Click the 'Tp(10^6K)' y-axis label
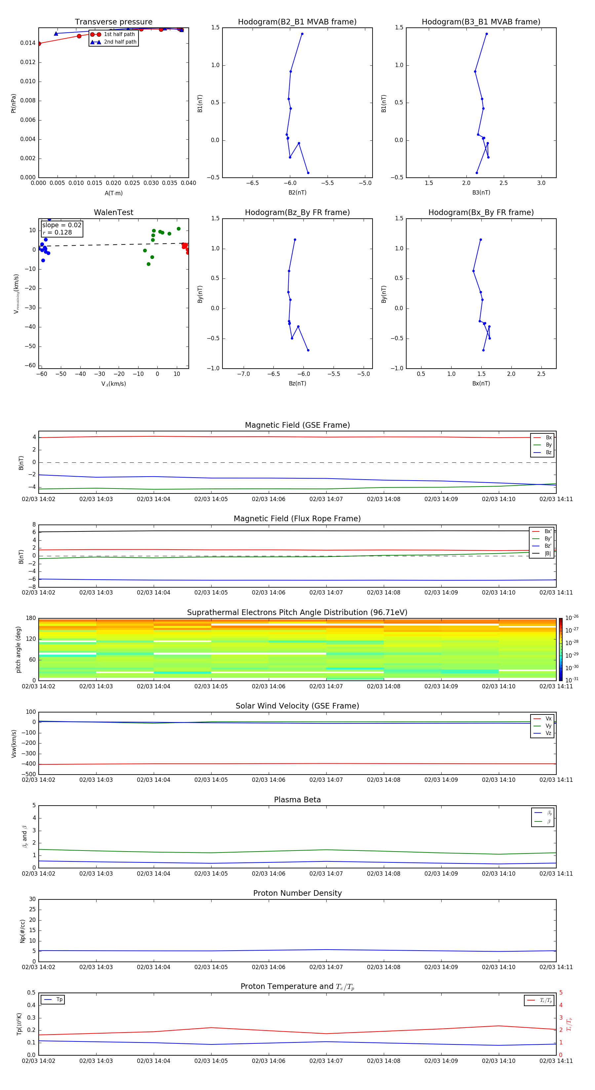The width and height of the screenshot is (595, 1090). (19, 1024)
